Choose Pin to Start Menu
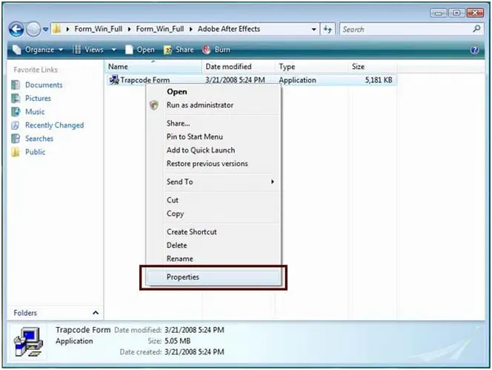Image resolution: width=492 pixels, height=370 pixels. point(213,137)
